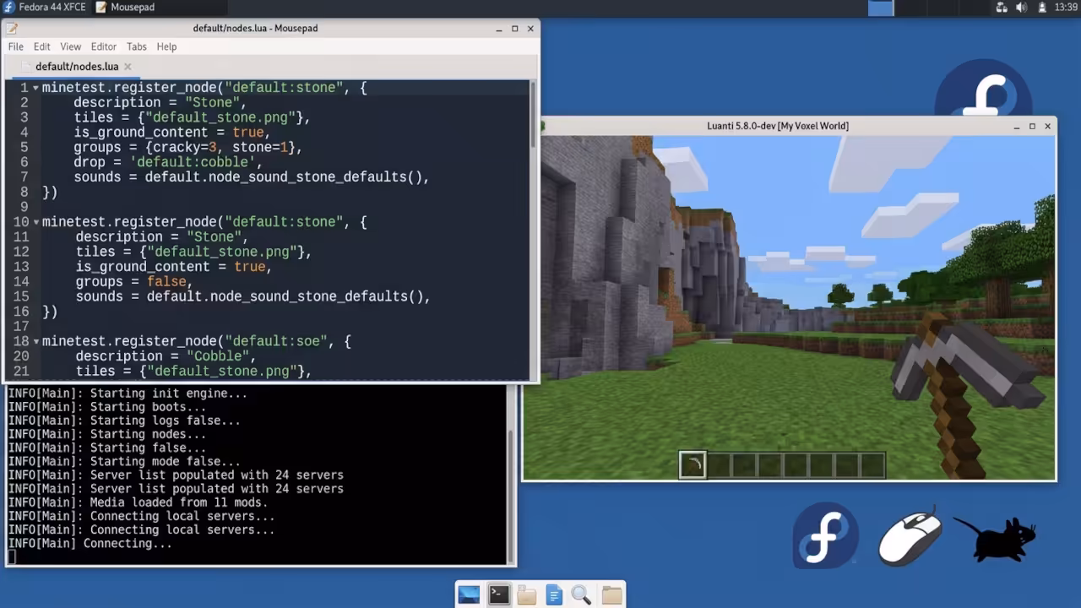Click the Luanti 5.8.0-dev title bar

point(778,126)
